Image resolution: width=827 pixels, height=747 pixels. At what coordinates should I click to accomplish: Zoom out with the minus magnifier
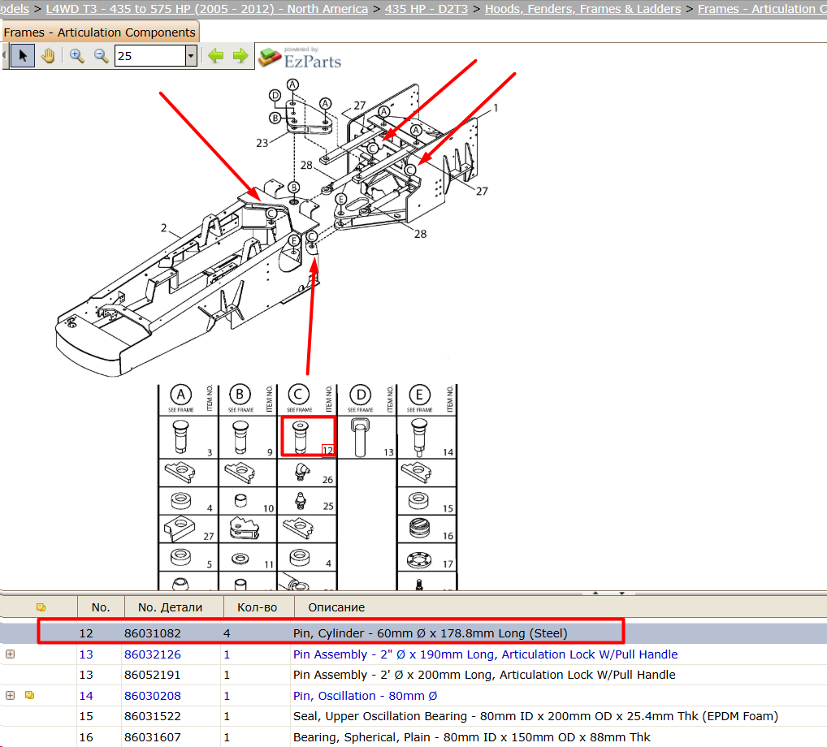point(101,56)
